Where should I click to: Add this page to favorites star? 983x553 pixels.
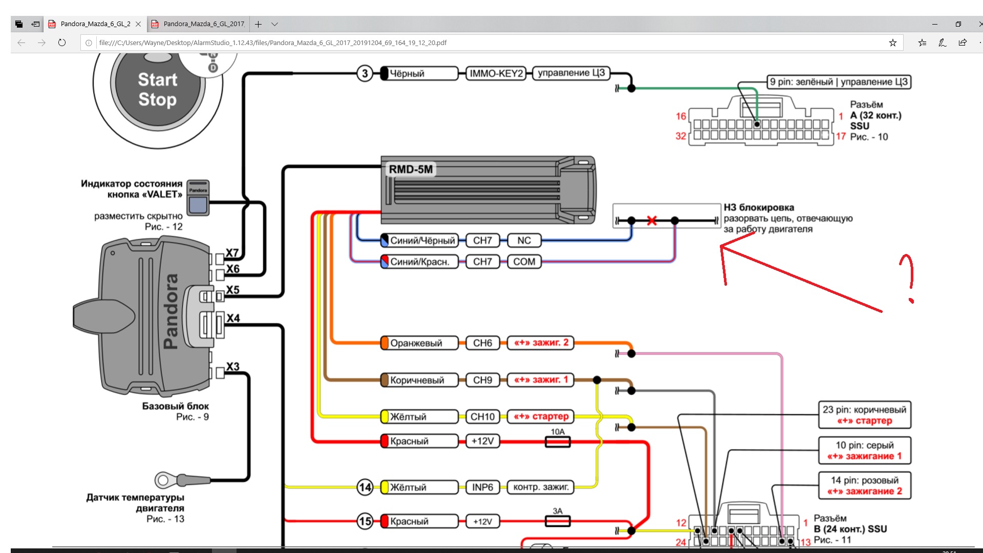point(893,42)
